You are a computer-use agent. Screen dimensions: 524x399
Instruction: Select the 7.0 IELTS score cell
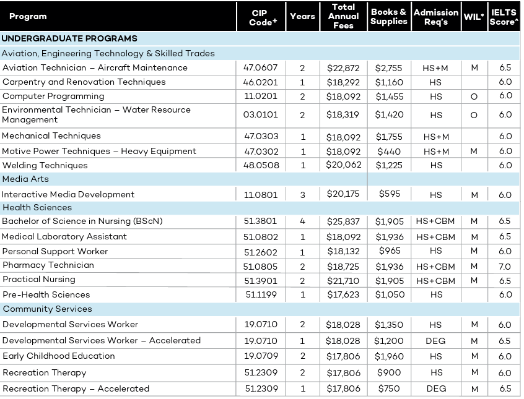505,266
